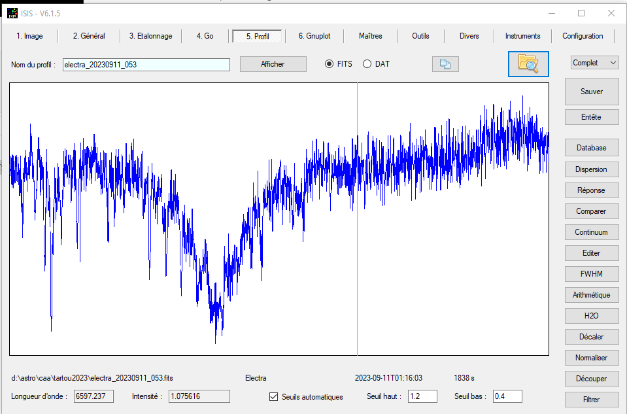627x414 pixels.
Task: Click the orange vertical cursor line in plot
Action: point(357,219)
